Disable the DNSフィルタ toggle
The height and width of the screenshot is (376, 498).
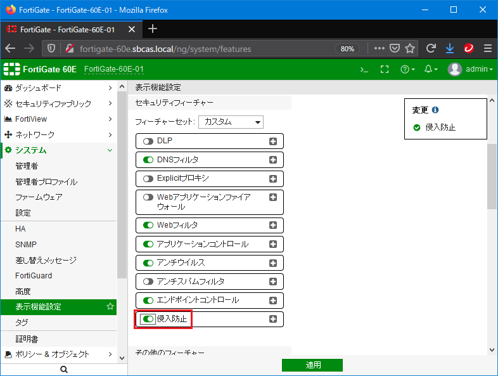148,160
